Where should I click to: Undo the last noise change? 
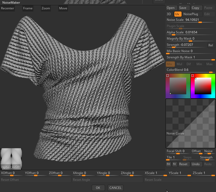tap(196, 164)
